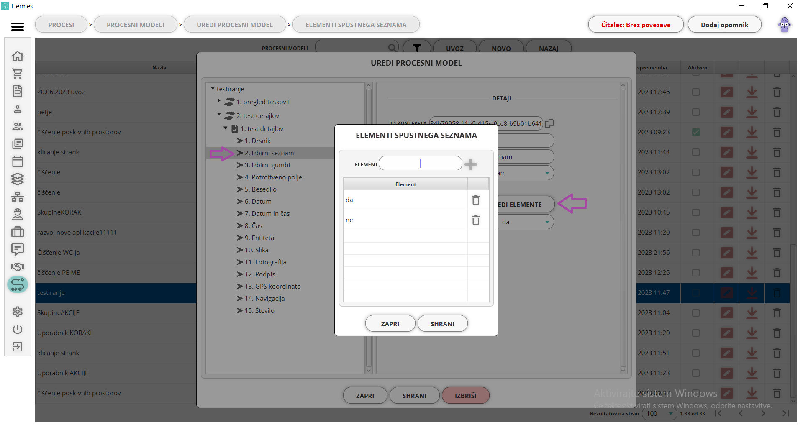Open the calendar sidebar icon

pyautogui.click(x=18, y=161)
